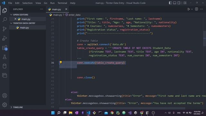Screen dimensions: 206x116
Task: Open taskbar Search magnifier
Action: pyautogui.click(x=59, y=113)
